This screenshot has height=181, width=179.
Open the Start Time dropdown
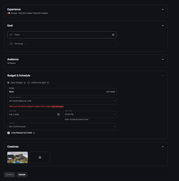pos(90,114)
